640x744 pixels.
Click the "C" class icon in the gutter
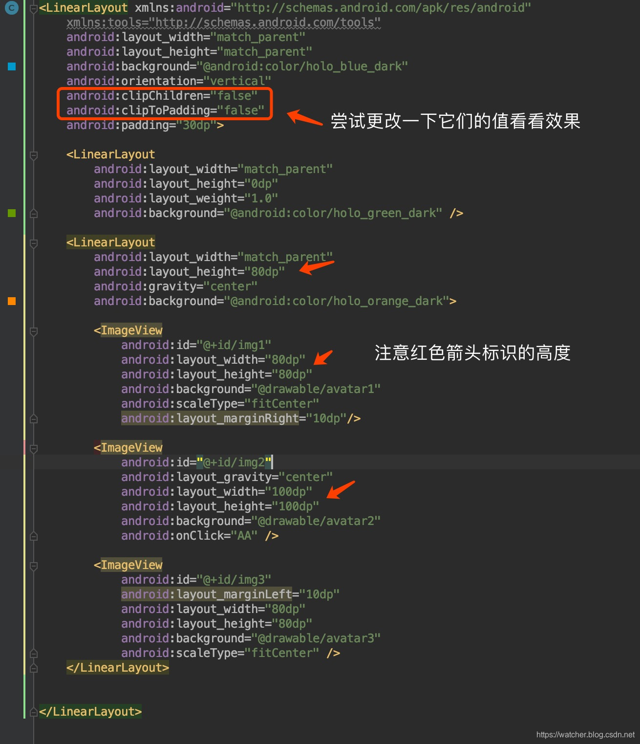[x=11, y=8]
